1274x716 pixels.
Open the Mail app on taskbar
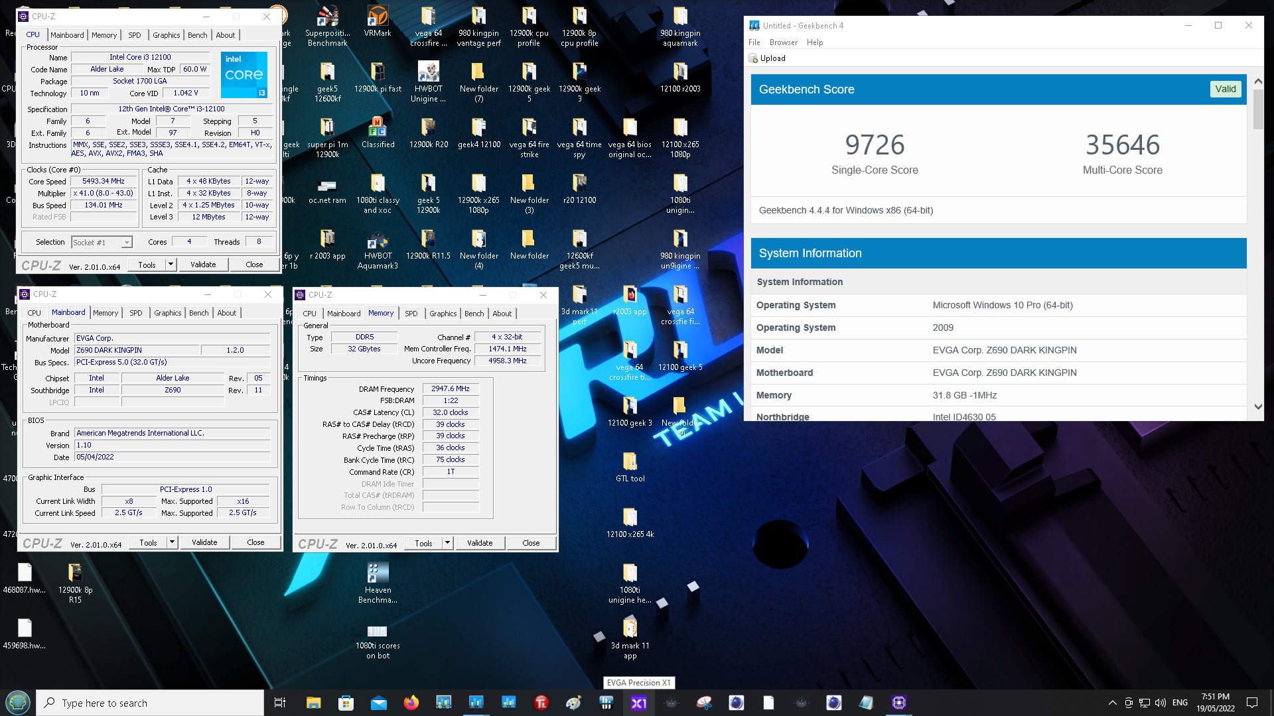pos(379,703)
